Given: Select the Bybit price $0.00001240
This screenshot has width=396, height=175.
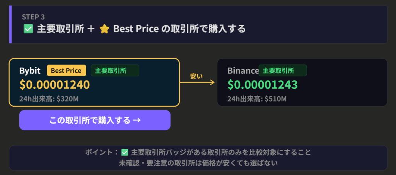Looking at the screenshot, I should click(x=55, y=85).
